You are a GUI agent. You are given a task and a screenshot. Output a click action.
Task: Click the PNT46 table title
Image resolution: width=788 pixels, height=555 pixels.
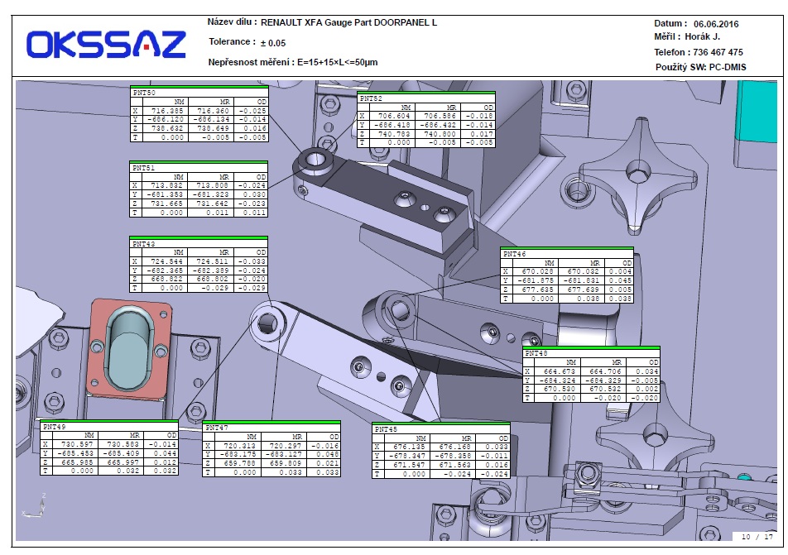click(514, 254)
